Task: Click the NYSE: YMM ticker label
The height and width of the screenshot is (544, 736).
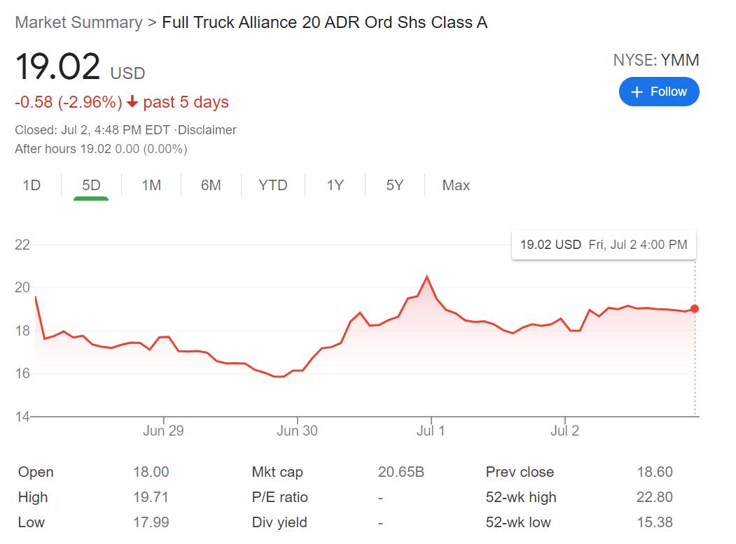Action: (655, 60)
